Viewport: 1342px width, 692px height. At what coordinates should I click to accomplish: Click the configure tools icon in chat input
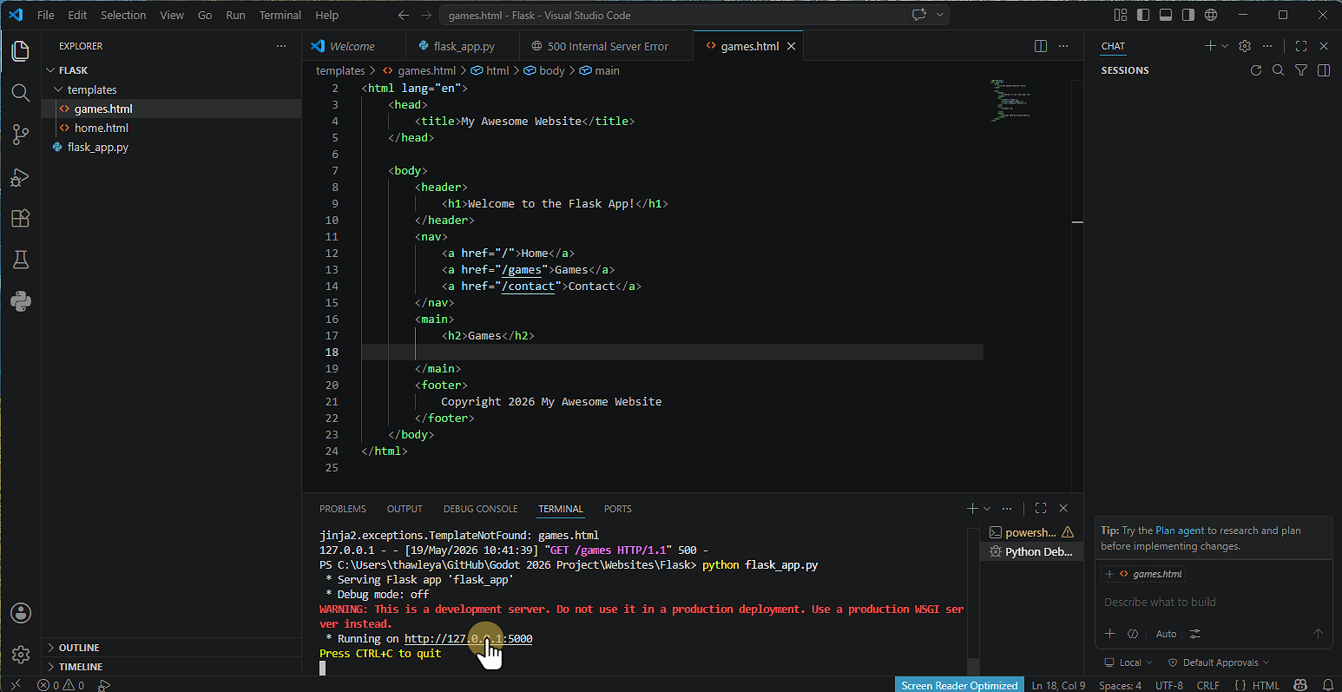coord(1195,634)
